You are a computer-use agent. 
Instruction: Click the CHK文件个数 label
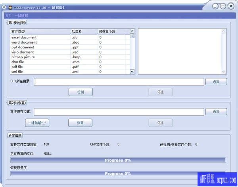click(x=100, y=144)
